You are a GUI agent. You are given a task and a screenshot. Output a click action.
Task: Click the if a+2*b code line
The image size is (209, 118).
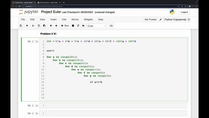96,82
